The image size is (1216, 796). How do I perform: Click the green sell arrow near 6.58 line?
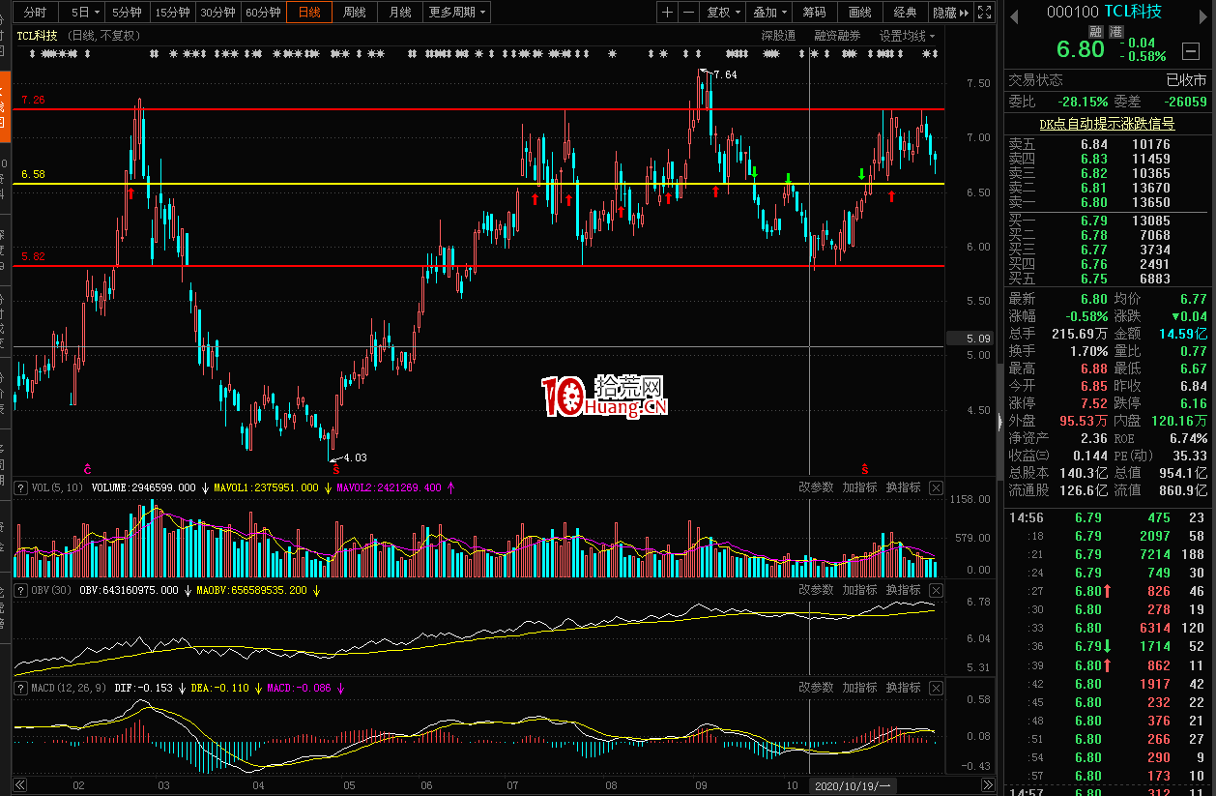pos(789,178)
